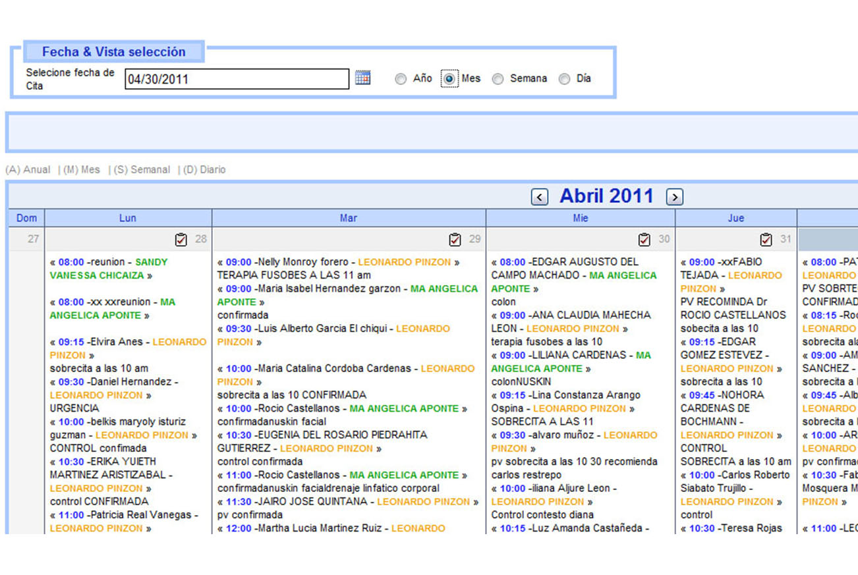This screenshot has height=575, width=858.
Task: Open the 09:30 alvaro muñoz appointment
Action: (574, 441)
